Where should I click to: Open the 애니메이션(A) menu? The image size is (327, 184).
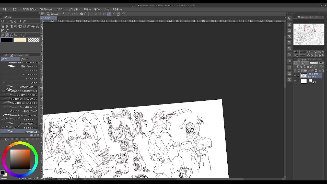pos(46,9)
